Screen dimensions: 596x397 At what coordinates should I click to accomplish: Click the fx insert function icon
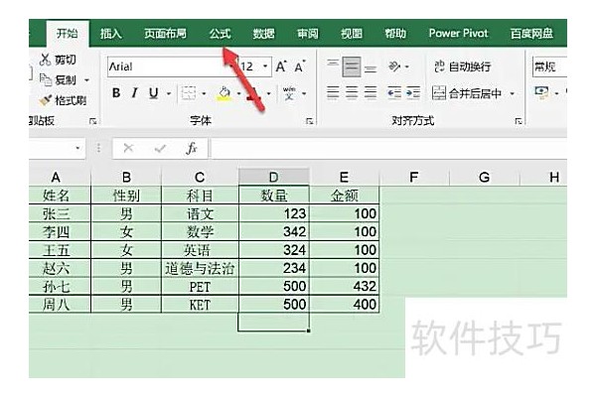pos(192,148)
